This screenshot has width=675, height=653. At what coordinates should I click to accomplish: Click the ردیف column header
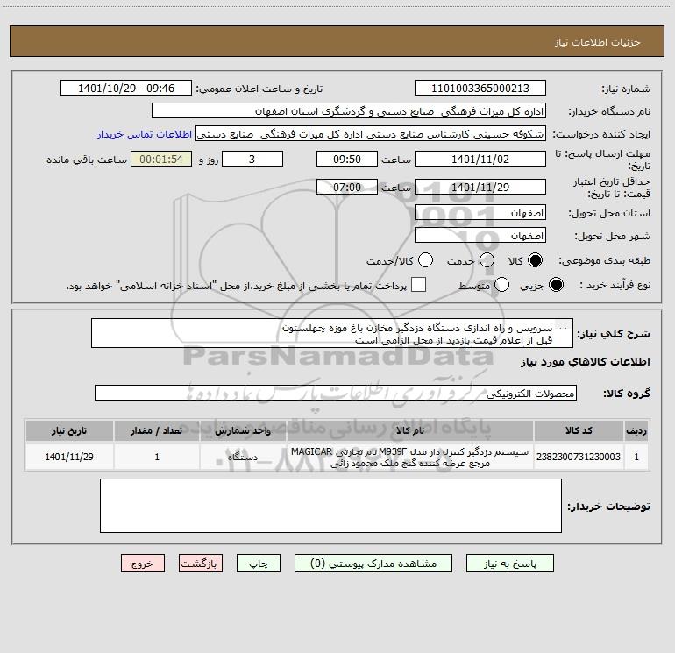pyautogui.click(x=636, y=430)
